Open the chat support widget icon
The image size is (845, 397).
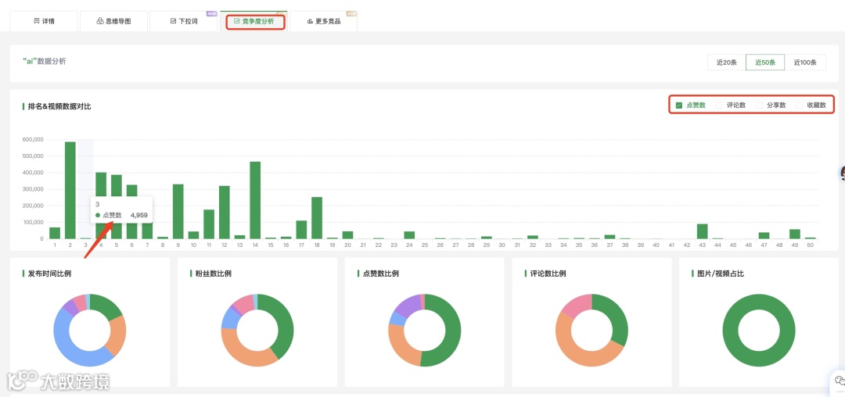pyautogui.click(x=839, y=381)
